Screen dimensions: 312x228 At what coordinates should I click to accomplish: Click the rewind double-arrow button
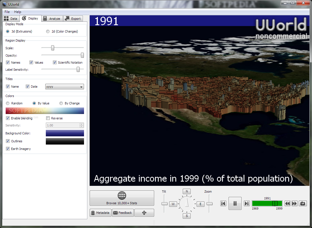tap(287, 203)
